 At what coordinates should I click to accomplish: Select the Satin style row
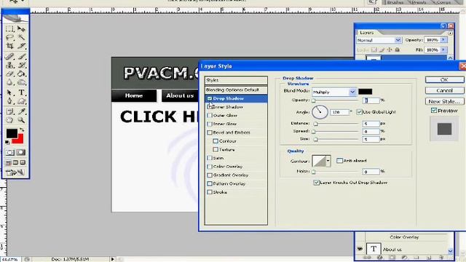pyautogui.click(x=236, y=158)
